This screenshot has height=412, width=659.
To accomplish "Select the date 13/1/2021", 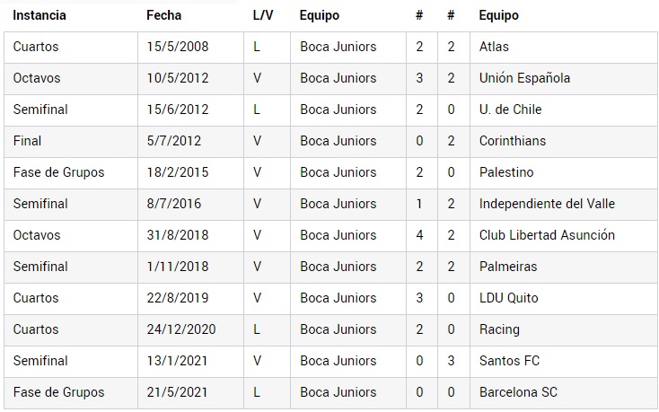I will pyautogui.click(x=177, y=361).
